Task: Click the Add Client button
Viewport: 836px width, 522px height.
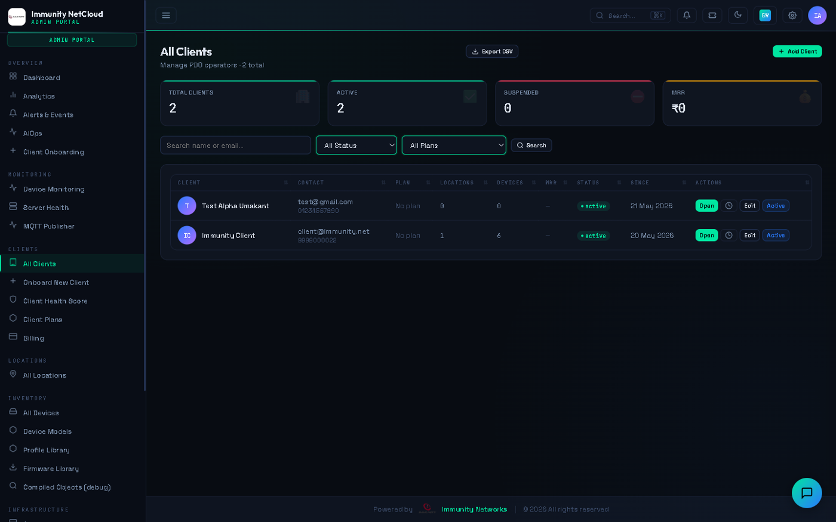Action: [x=797, y=51]
